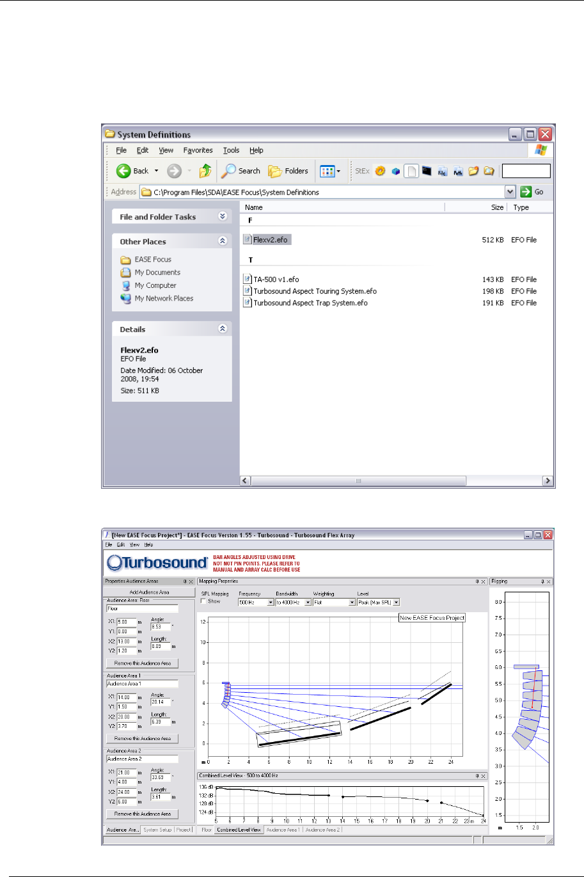Select Turbosound Aspect Touring System.efo
This screenshot has width=584, height=877.
point(310,291)
